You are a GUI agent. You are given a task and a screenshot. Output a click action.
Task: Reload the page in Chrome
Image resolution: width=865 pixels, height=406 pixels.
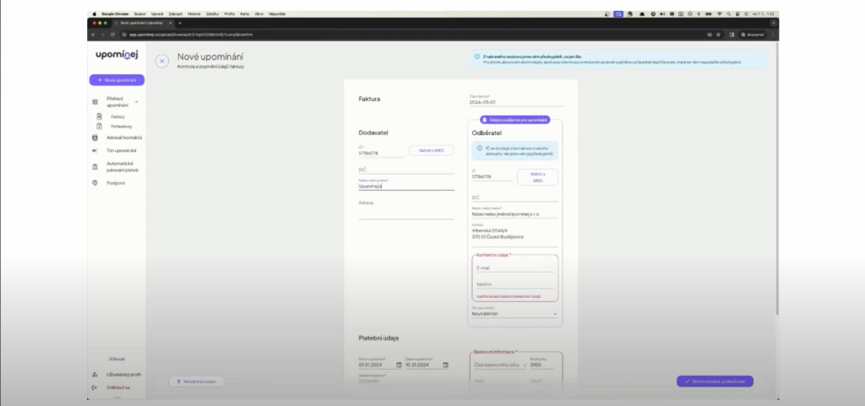[112, 34]
